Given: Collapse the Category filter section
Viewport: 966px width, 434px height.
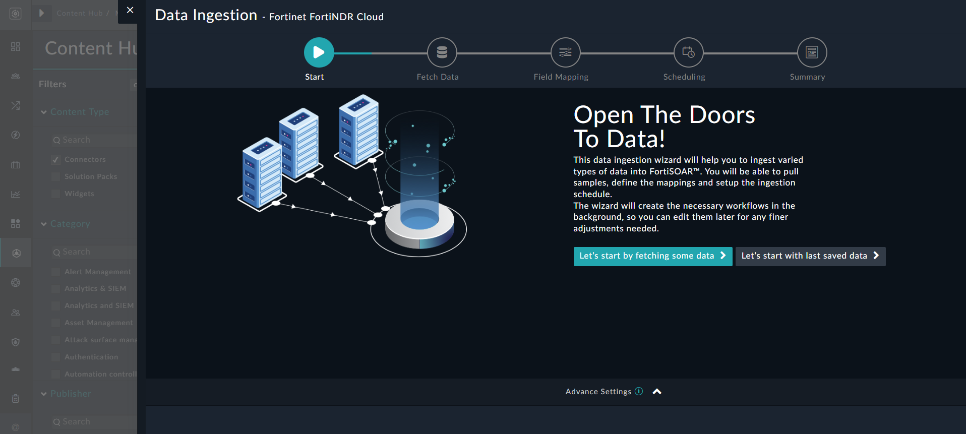Looking at the screenshot, I should coord(44,224).
